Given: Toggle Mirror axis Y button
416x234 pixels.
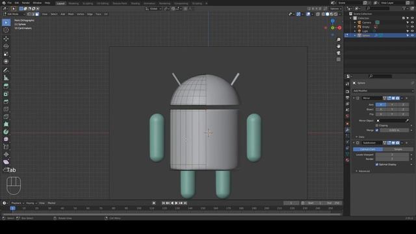Looking at the screenshot, I should (392, 105).
